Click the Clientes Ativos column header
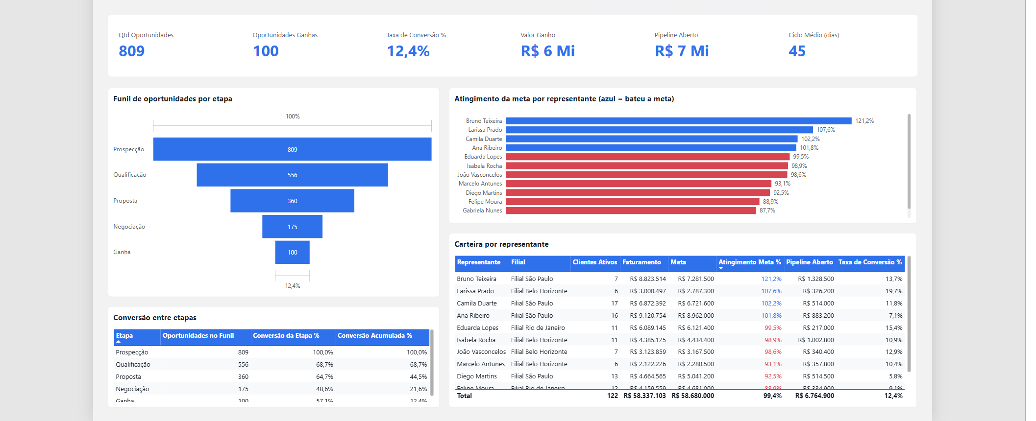This screenshot has height=421, width=1036. 595,262
